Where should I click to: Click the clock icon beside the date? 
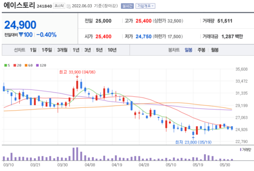pos(69,7)
